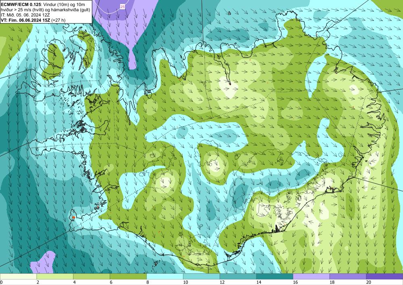Click the 16–18 m/s light purple legend swatch
Screen dimensions: 403x285
coord(311,276)
